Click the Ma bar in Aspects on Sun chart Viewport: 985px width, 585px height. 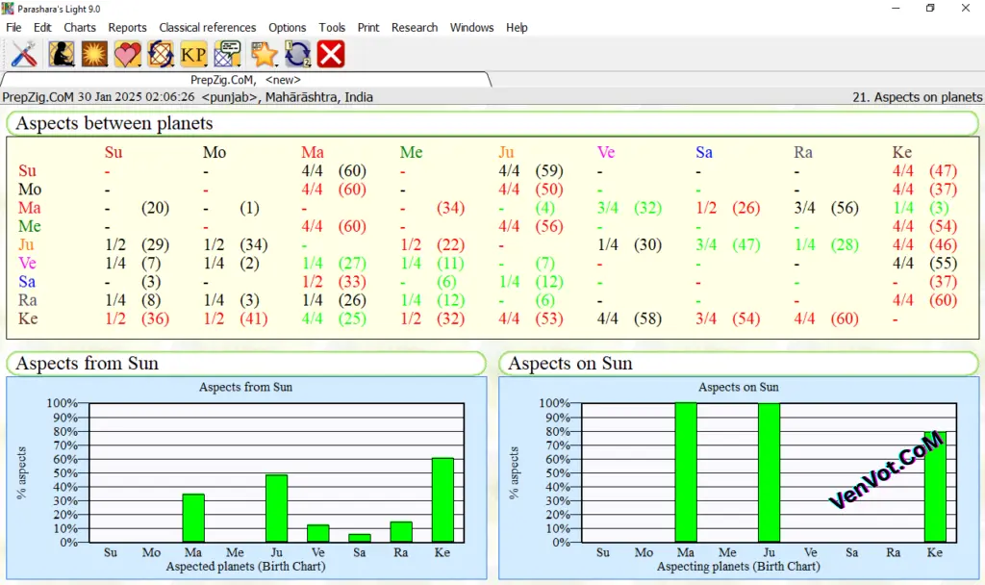[686, 472]
